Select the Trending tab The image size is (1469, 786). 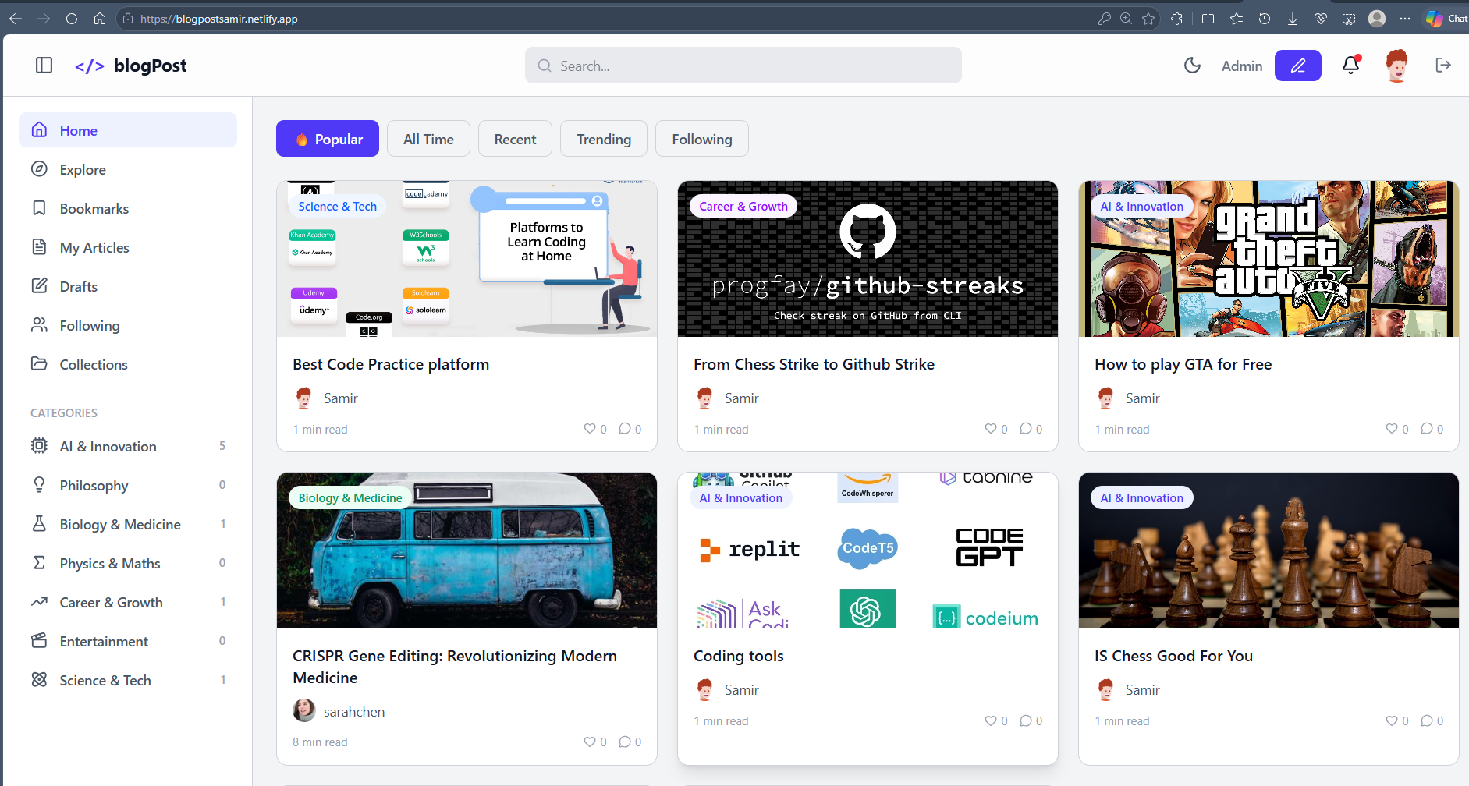[x=604, y=139]
